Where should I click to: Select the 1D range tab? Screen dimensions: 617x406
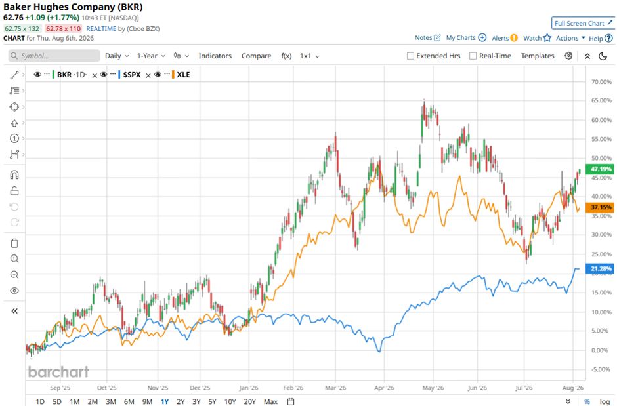click(40, 401)
